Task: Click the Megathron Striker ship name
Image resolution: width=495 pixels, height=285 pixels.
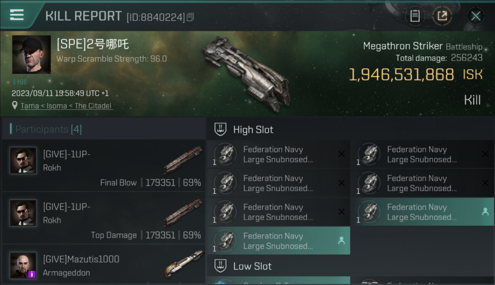Action: coord(402,46)
